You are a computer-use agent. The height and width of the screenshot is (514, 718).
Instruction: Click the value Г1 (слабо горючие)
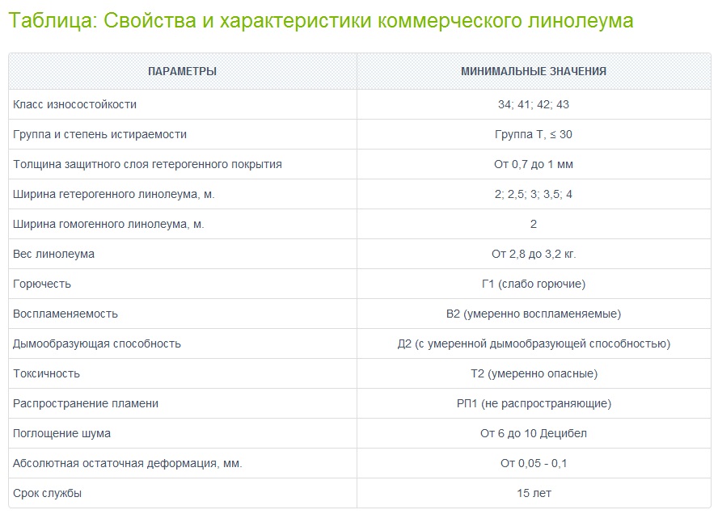click(534, 284)
